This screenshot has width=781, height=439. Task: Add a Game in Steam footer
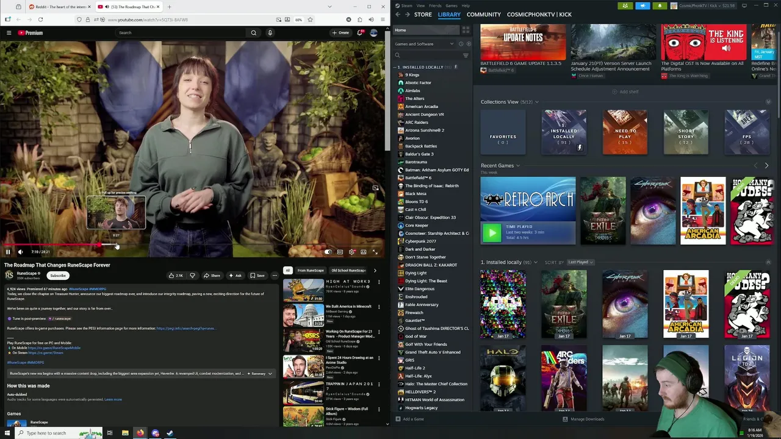coord(409,419)
